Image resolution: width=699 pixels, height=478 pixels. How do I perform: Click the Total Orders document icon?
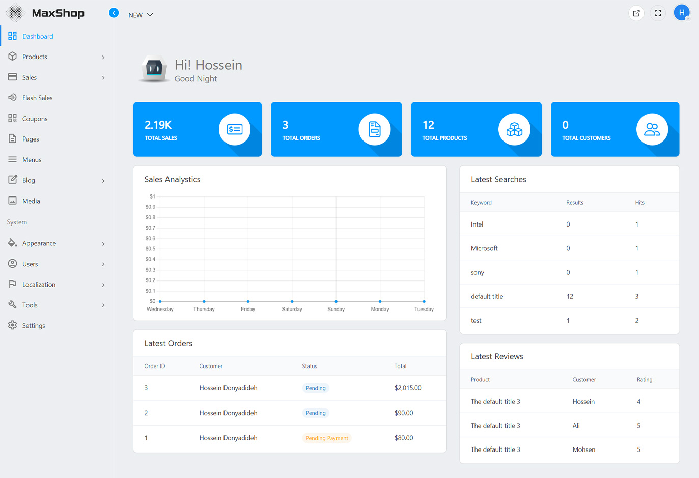click(x=374, y=129)
